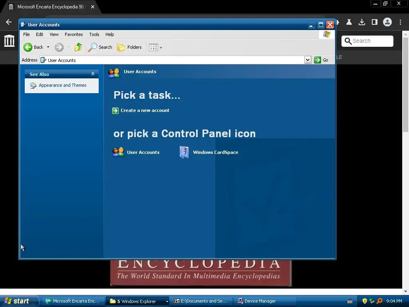Click the Windows flag logo in menu bar
The width and height of the screenshot is (409, 307).
pos(326,34)
